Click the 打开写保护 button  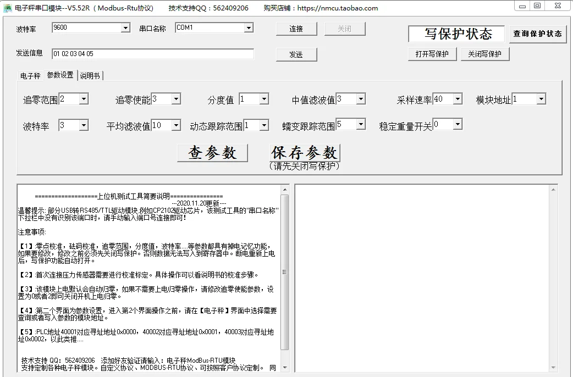tap(432, 54)
